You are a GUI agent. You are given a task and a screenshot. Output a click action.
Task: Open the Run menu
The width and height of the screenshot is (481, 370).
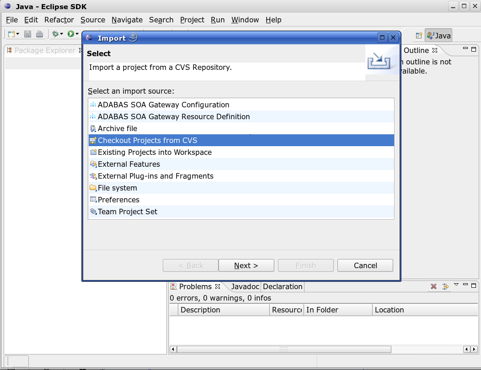tap(218, 20)
